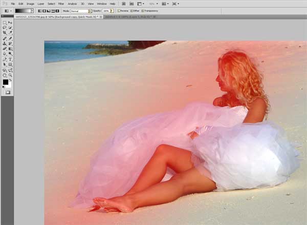Toggle the Transparency checkbox
The width and height of the screenshot is (307, 225).
pos(143,11)
